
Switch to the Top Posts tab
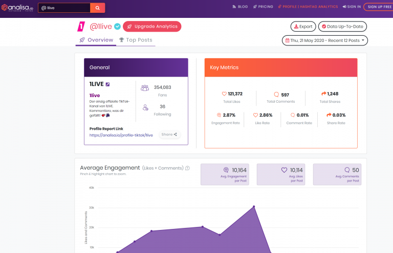click(136, 40)
